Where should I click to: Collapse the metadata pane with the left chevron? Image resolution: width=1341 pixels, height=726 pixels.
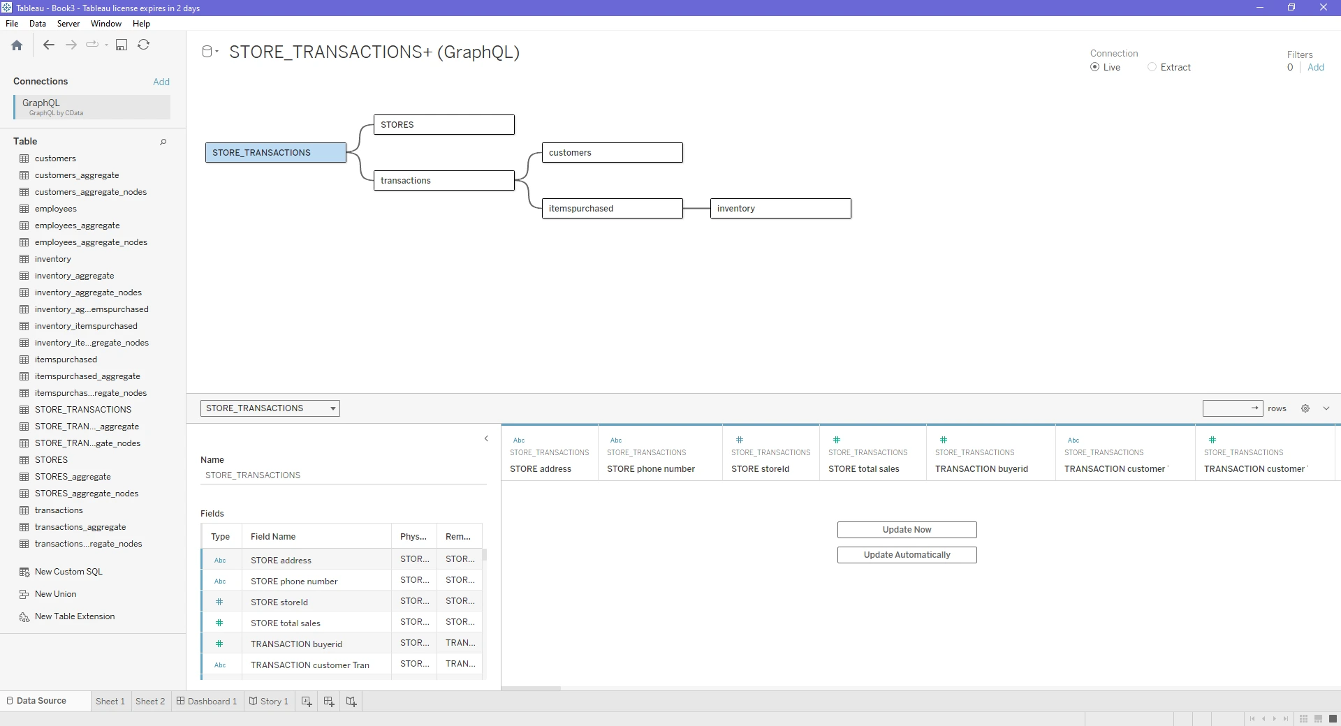[x=486, y=438]
